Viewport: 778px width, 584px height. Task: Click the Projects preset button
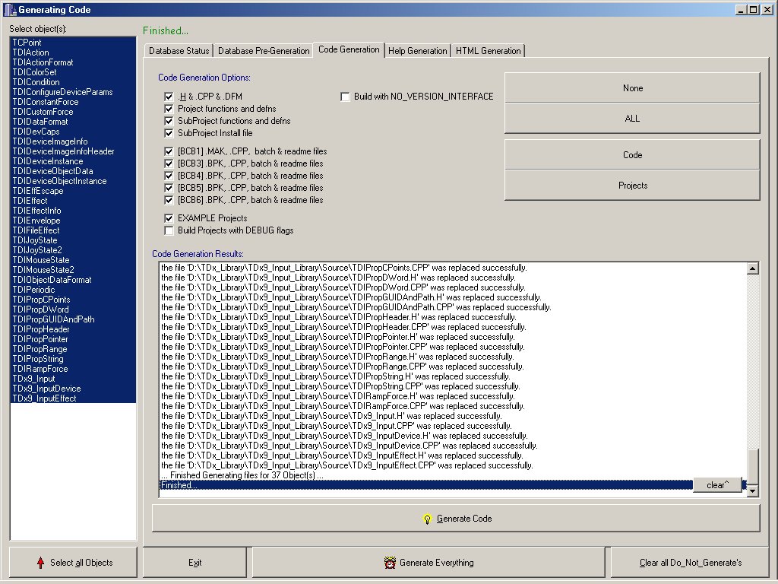(632, 186)
